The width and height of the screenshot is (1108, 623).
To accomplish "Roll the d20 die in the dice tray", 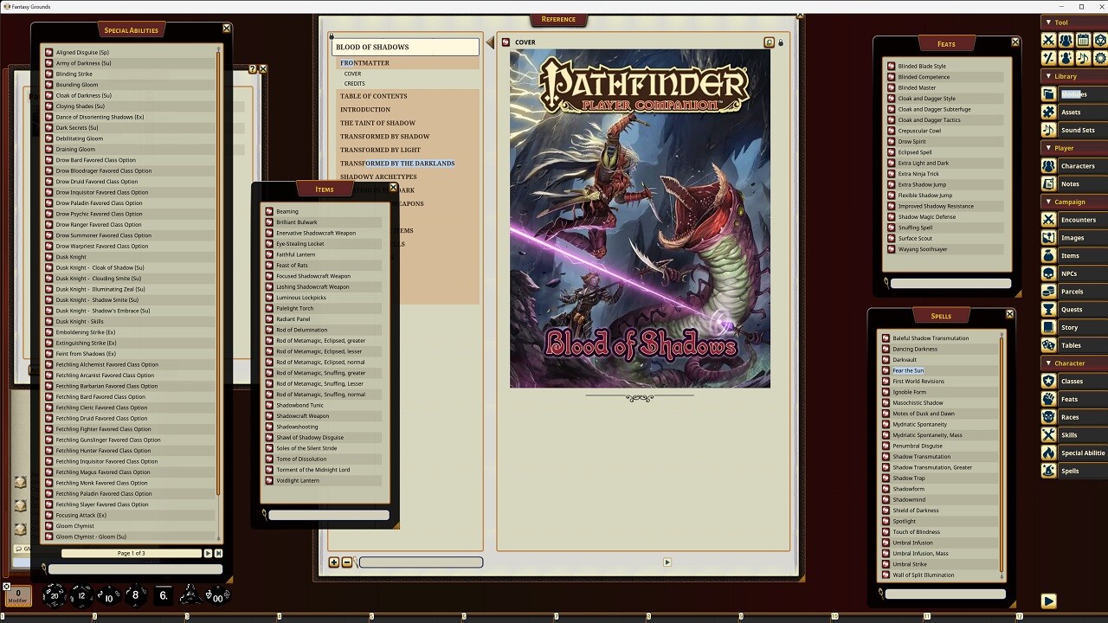I will [55, 596].
